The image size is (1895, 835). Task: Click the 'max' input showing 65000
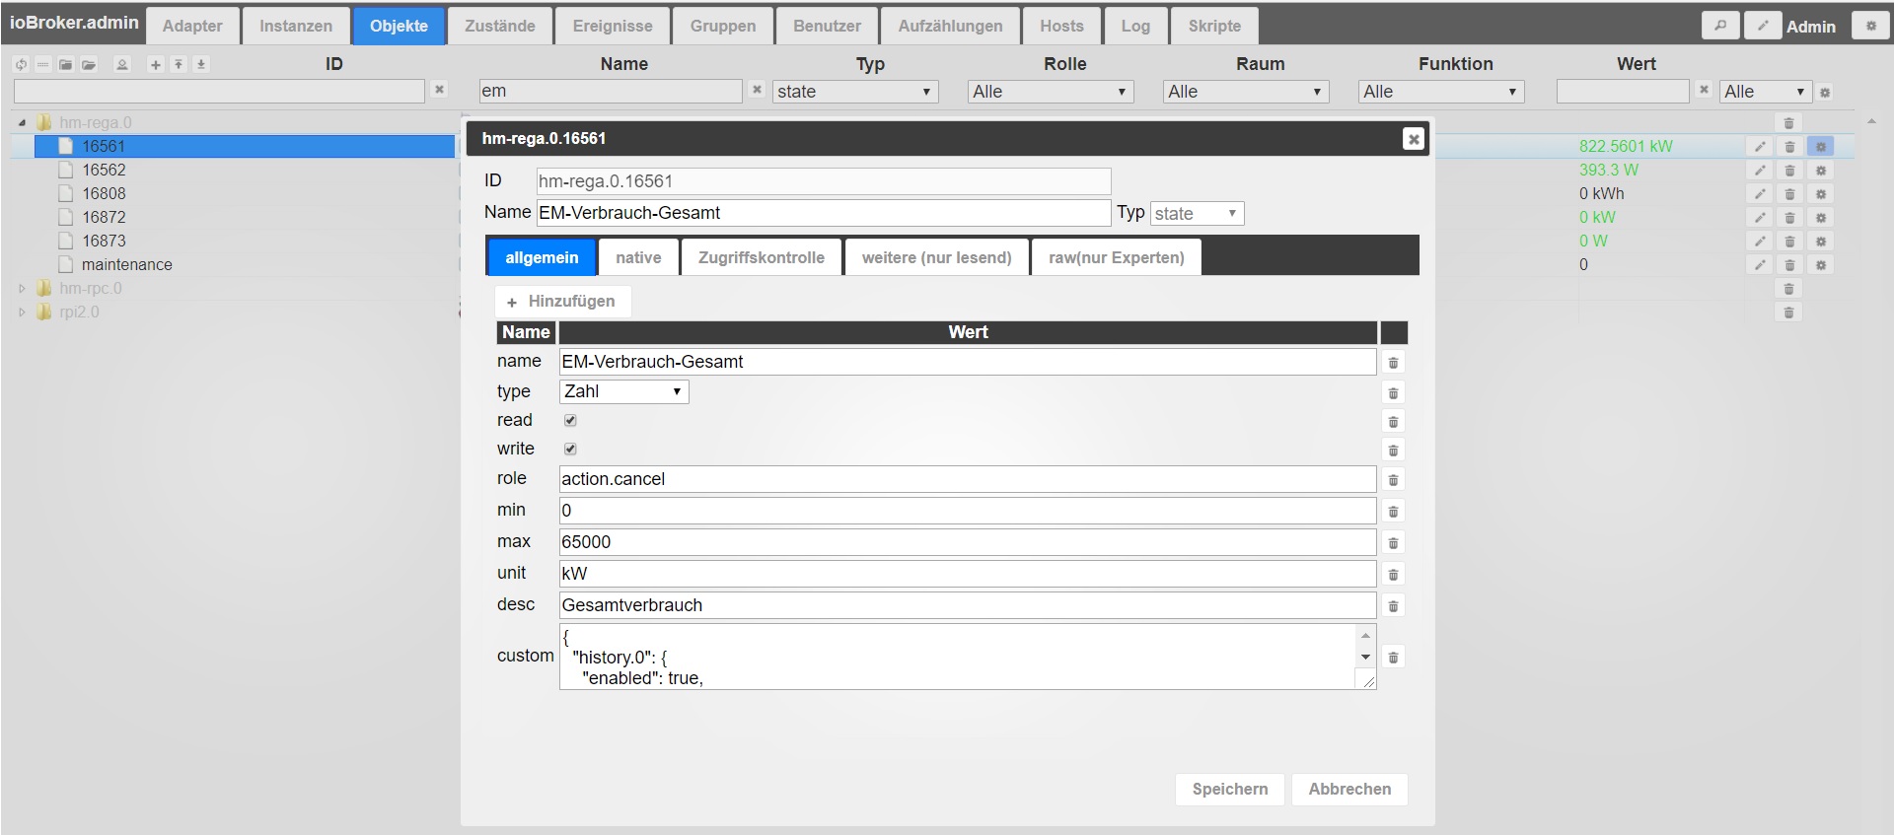tap(967, 542)
